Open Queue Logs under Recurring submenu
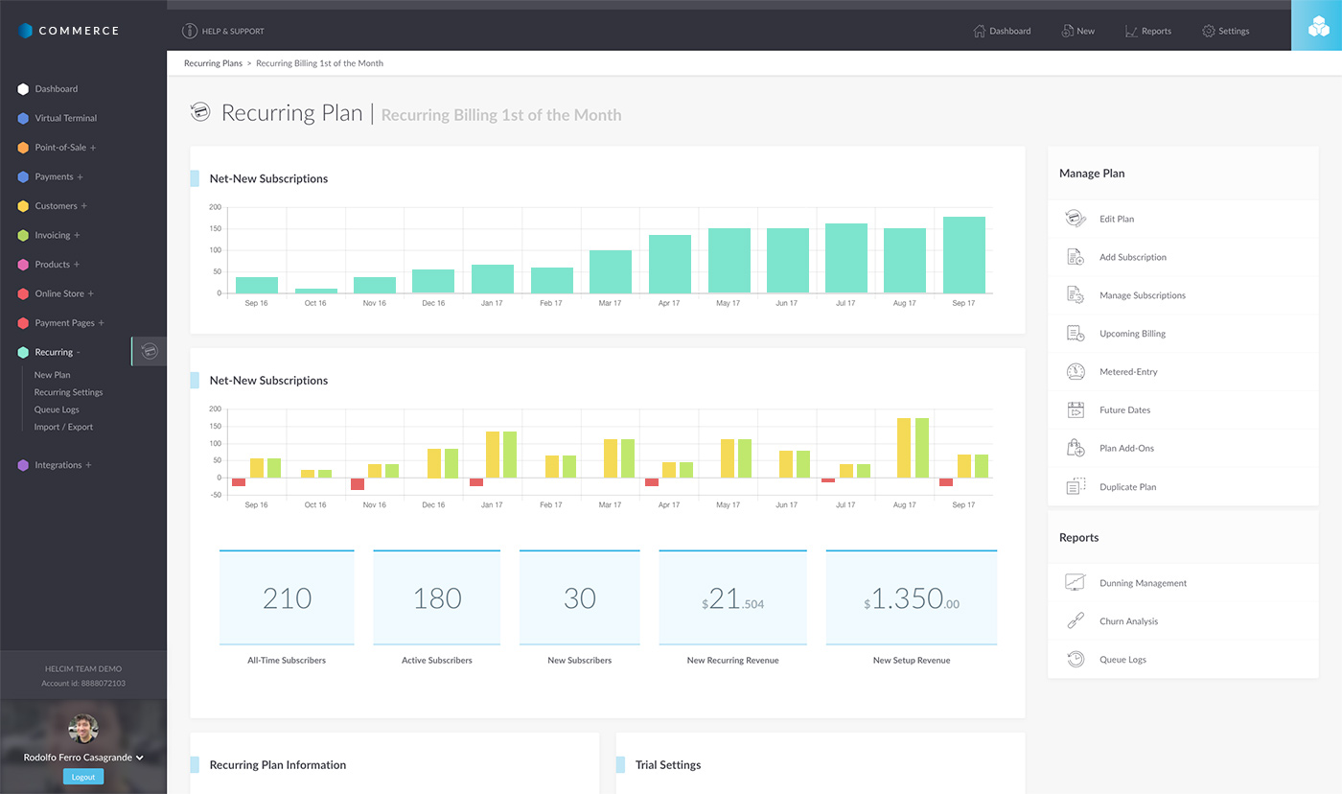Screen dimensions: 1342x794 click(x=57, y=409)
